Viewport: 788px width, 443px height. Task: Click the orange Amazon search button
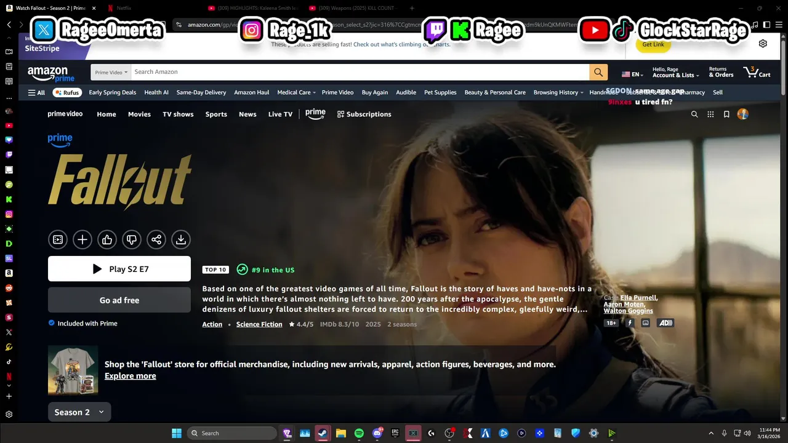click(x=598, y=72)
